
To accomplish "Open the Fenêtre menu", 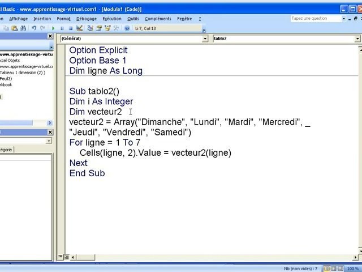I will [184, 19].
